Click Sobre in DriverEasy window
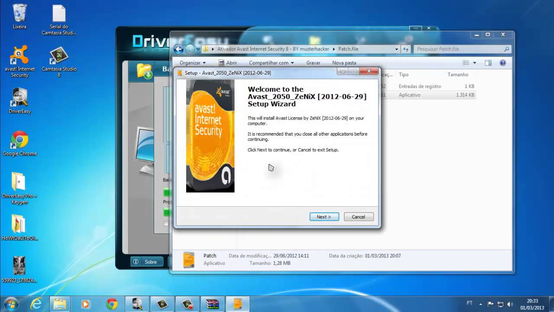This screenshot has width=554, height=312. [x=147, y=262]
